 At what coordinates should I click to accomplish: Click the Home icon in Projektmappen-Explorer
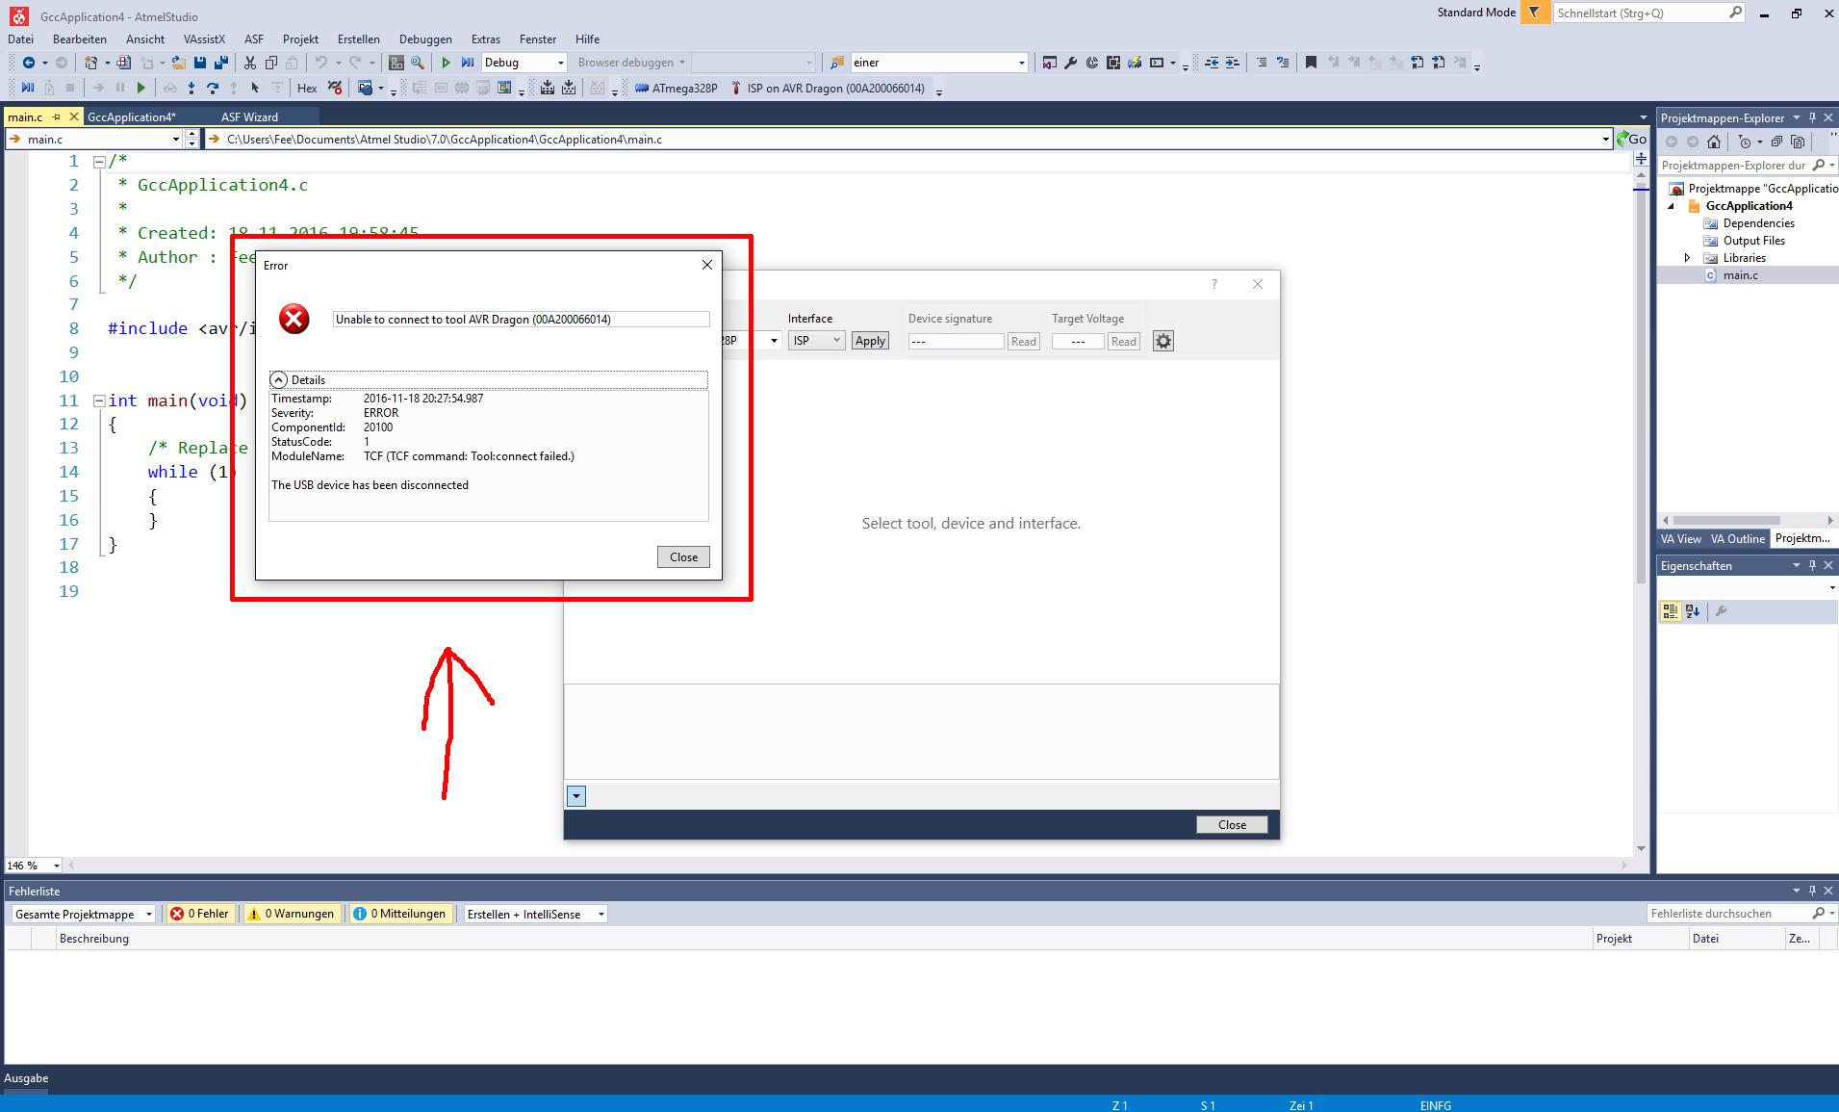pos(1714,142)
